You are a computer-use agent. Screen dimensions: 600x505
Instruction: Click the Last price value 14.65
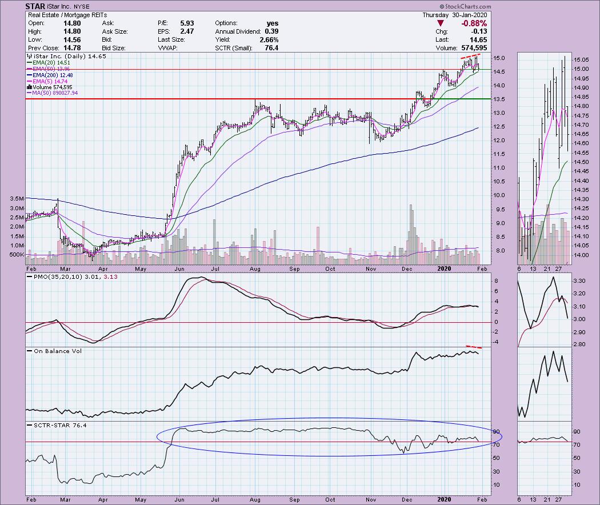(479, 40)
